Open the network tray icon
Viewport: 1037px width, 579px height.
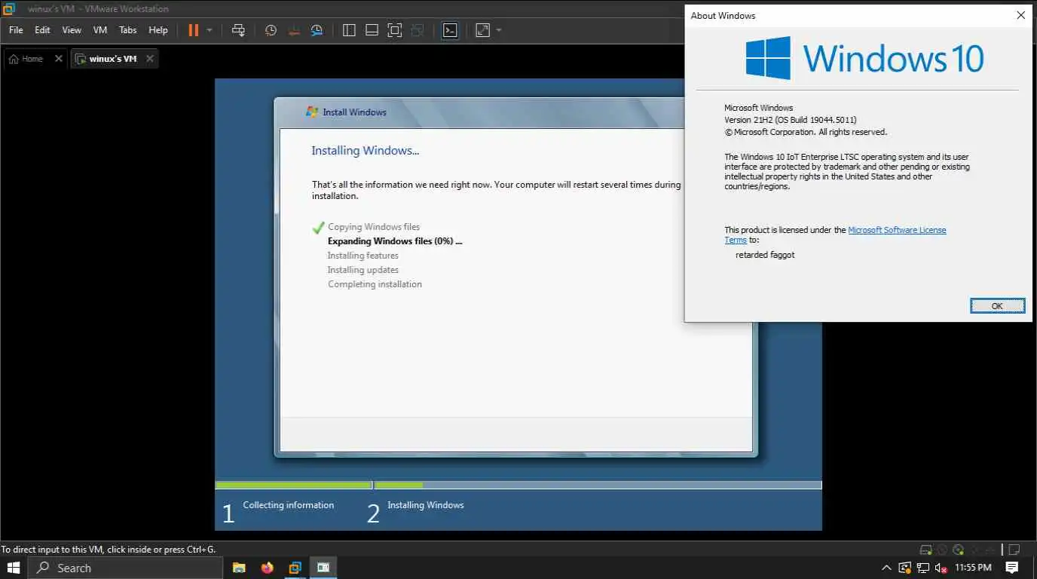[923, 568]
